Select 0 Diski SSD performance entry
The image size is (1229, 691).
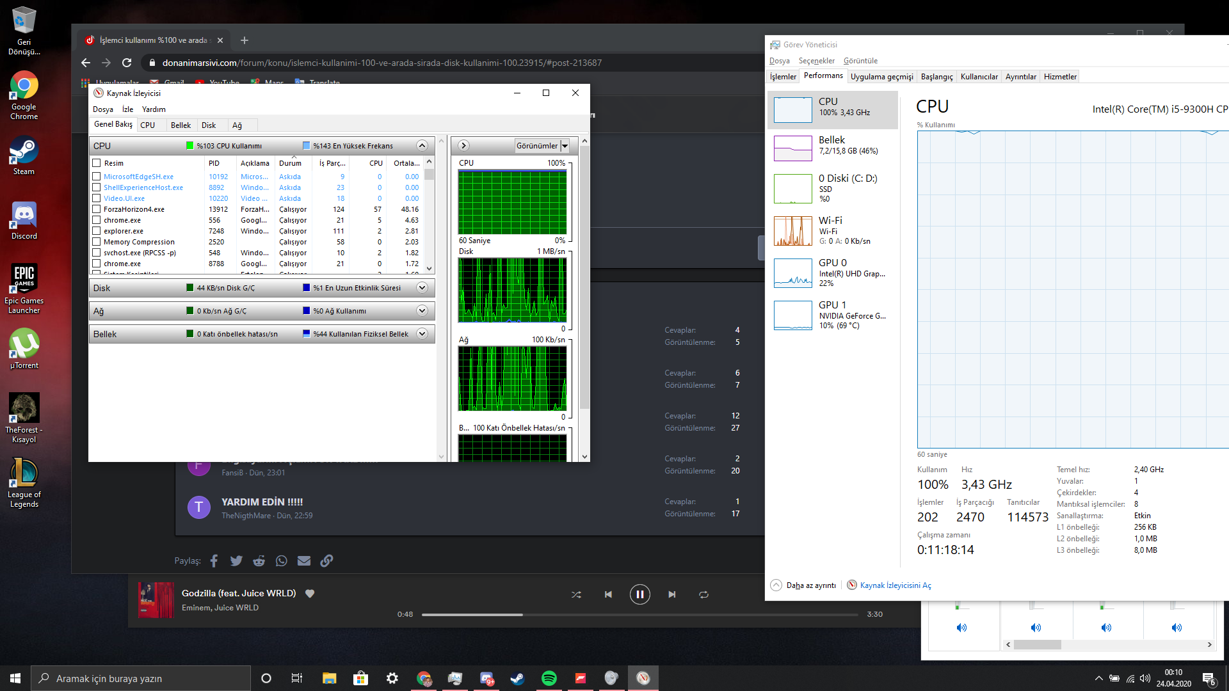[833, 188]
